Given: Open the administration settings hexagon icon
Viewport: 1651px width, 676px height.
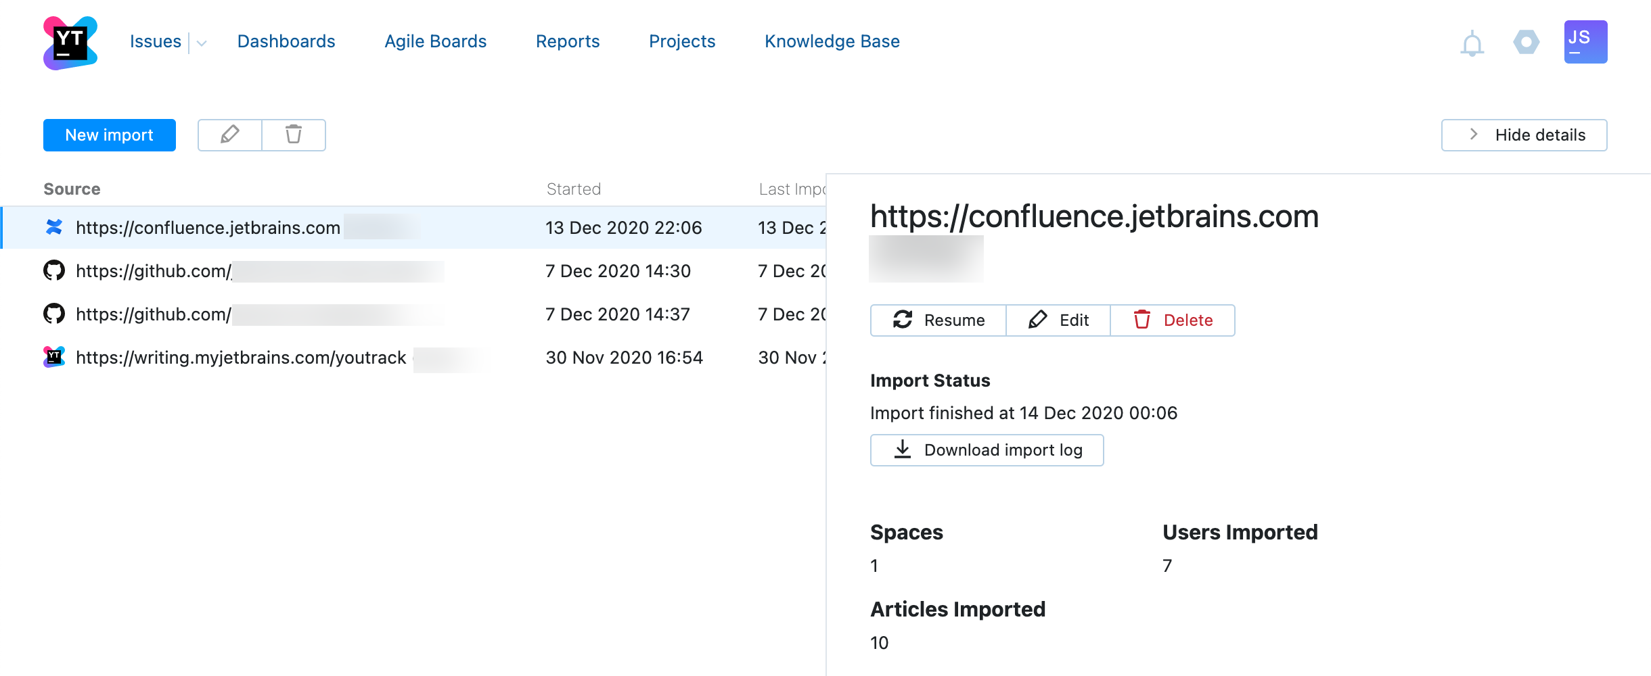Looking at the screenshot, I should (x=1526, y=42).
